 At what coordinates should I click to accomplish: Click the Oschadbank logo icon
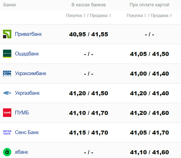point(7,54)
